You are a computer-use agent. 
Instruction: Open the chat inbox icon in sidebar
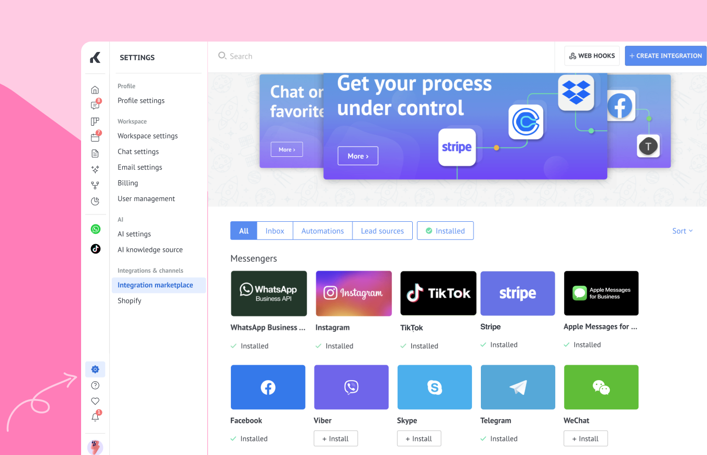click(95, 105)
